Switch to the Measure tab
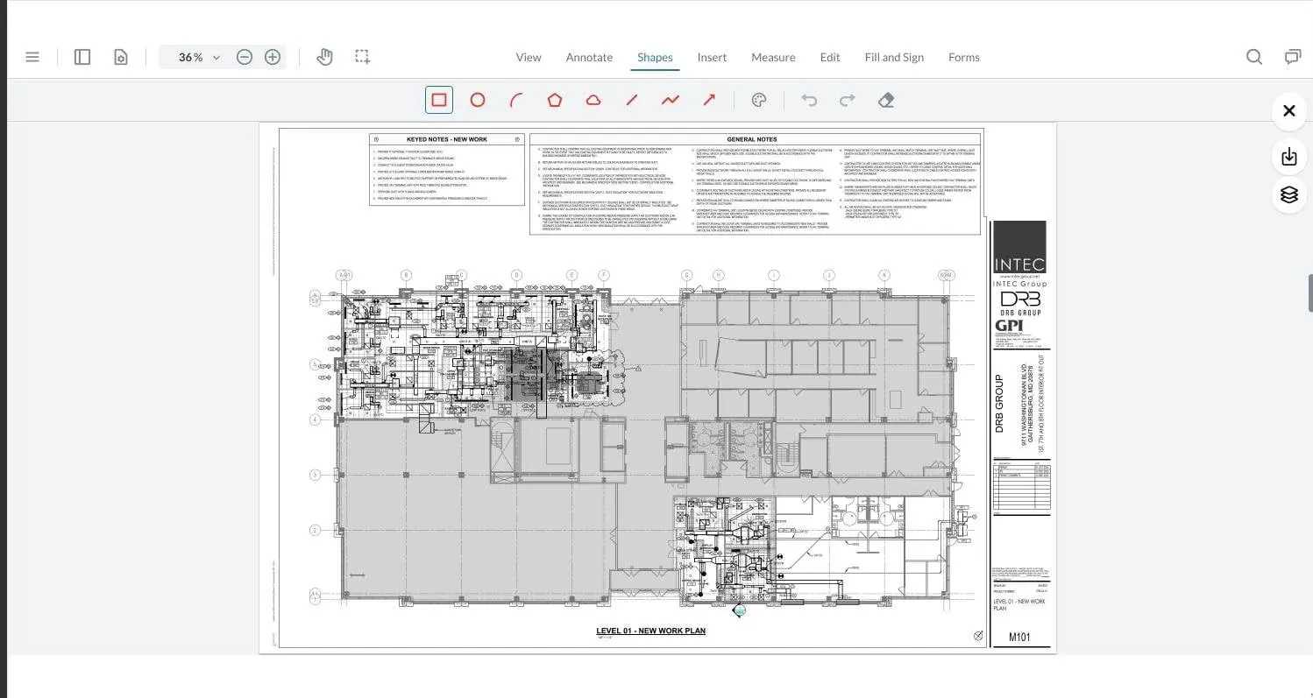This screenshot has height=698, width=1313. 773,57
